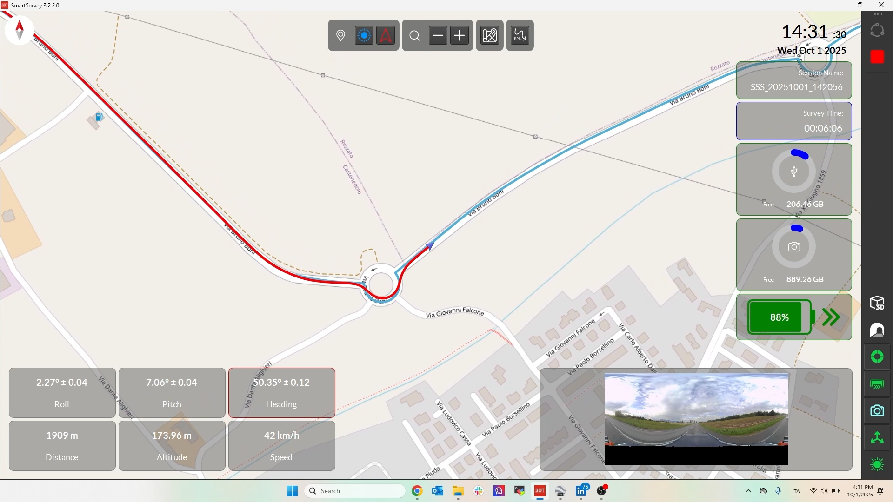Click the map search magnifier icon
The height and width of the screenshot is (502, 893).
click(x=415, y=36)
